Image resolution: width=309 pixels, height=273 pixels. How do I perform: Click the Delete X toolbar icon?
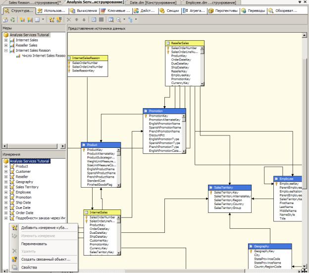(69, 19)
